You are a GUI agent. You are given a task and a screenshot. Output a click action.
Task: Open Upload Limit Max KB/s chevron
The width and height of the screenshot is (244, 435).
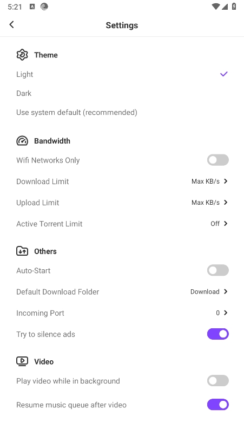tap(209, 203)
